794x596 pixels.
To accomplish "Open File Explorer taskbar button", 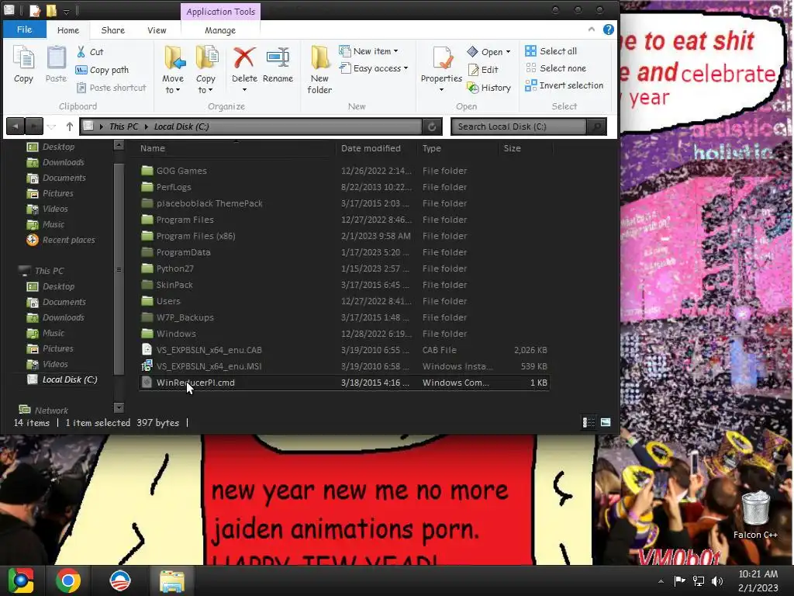I will [x=172, y=580].
